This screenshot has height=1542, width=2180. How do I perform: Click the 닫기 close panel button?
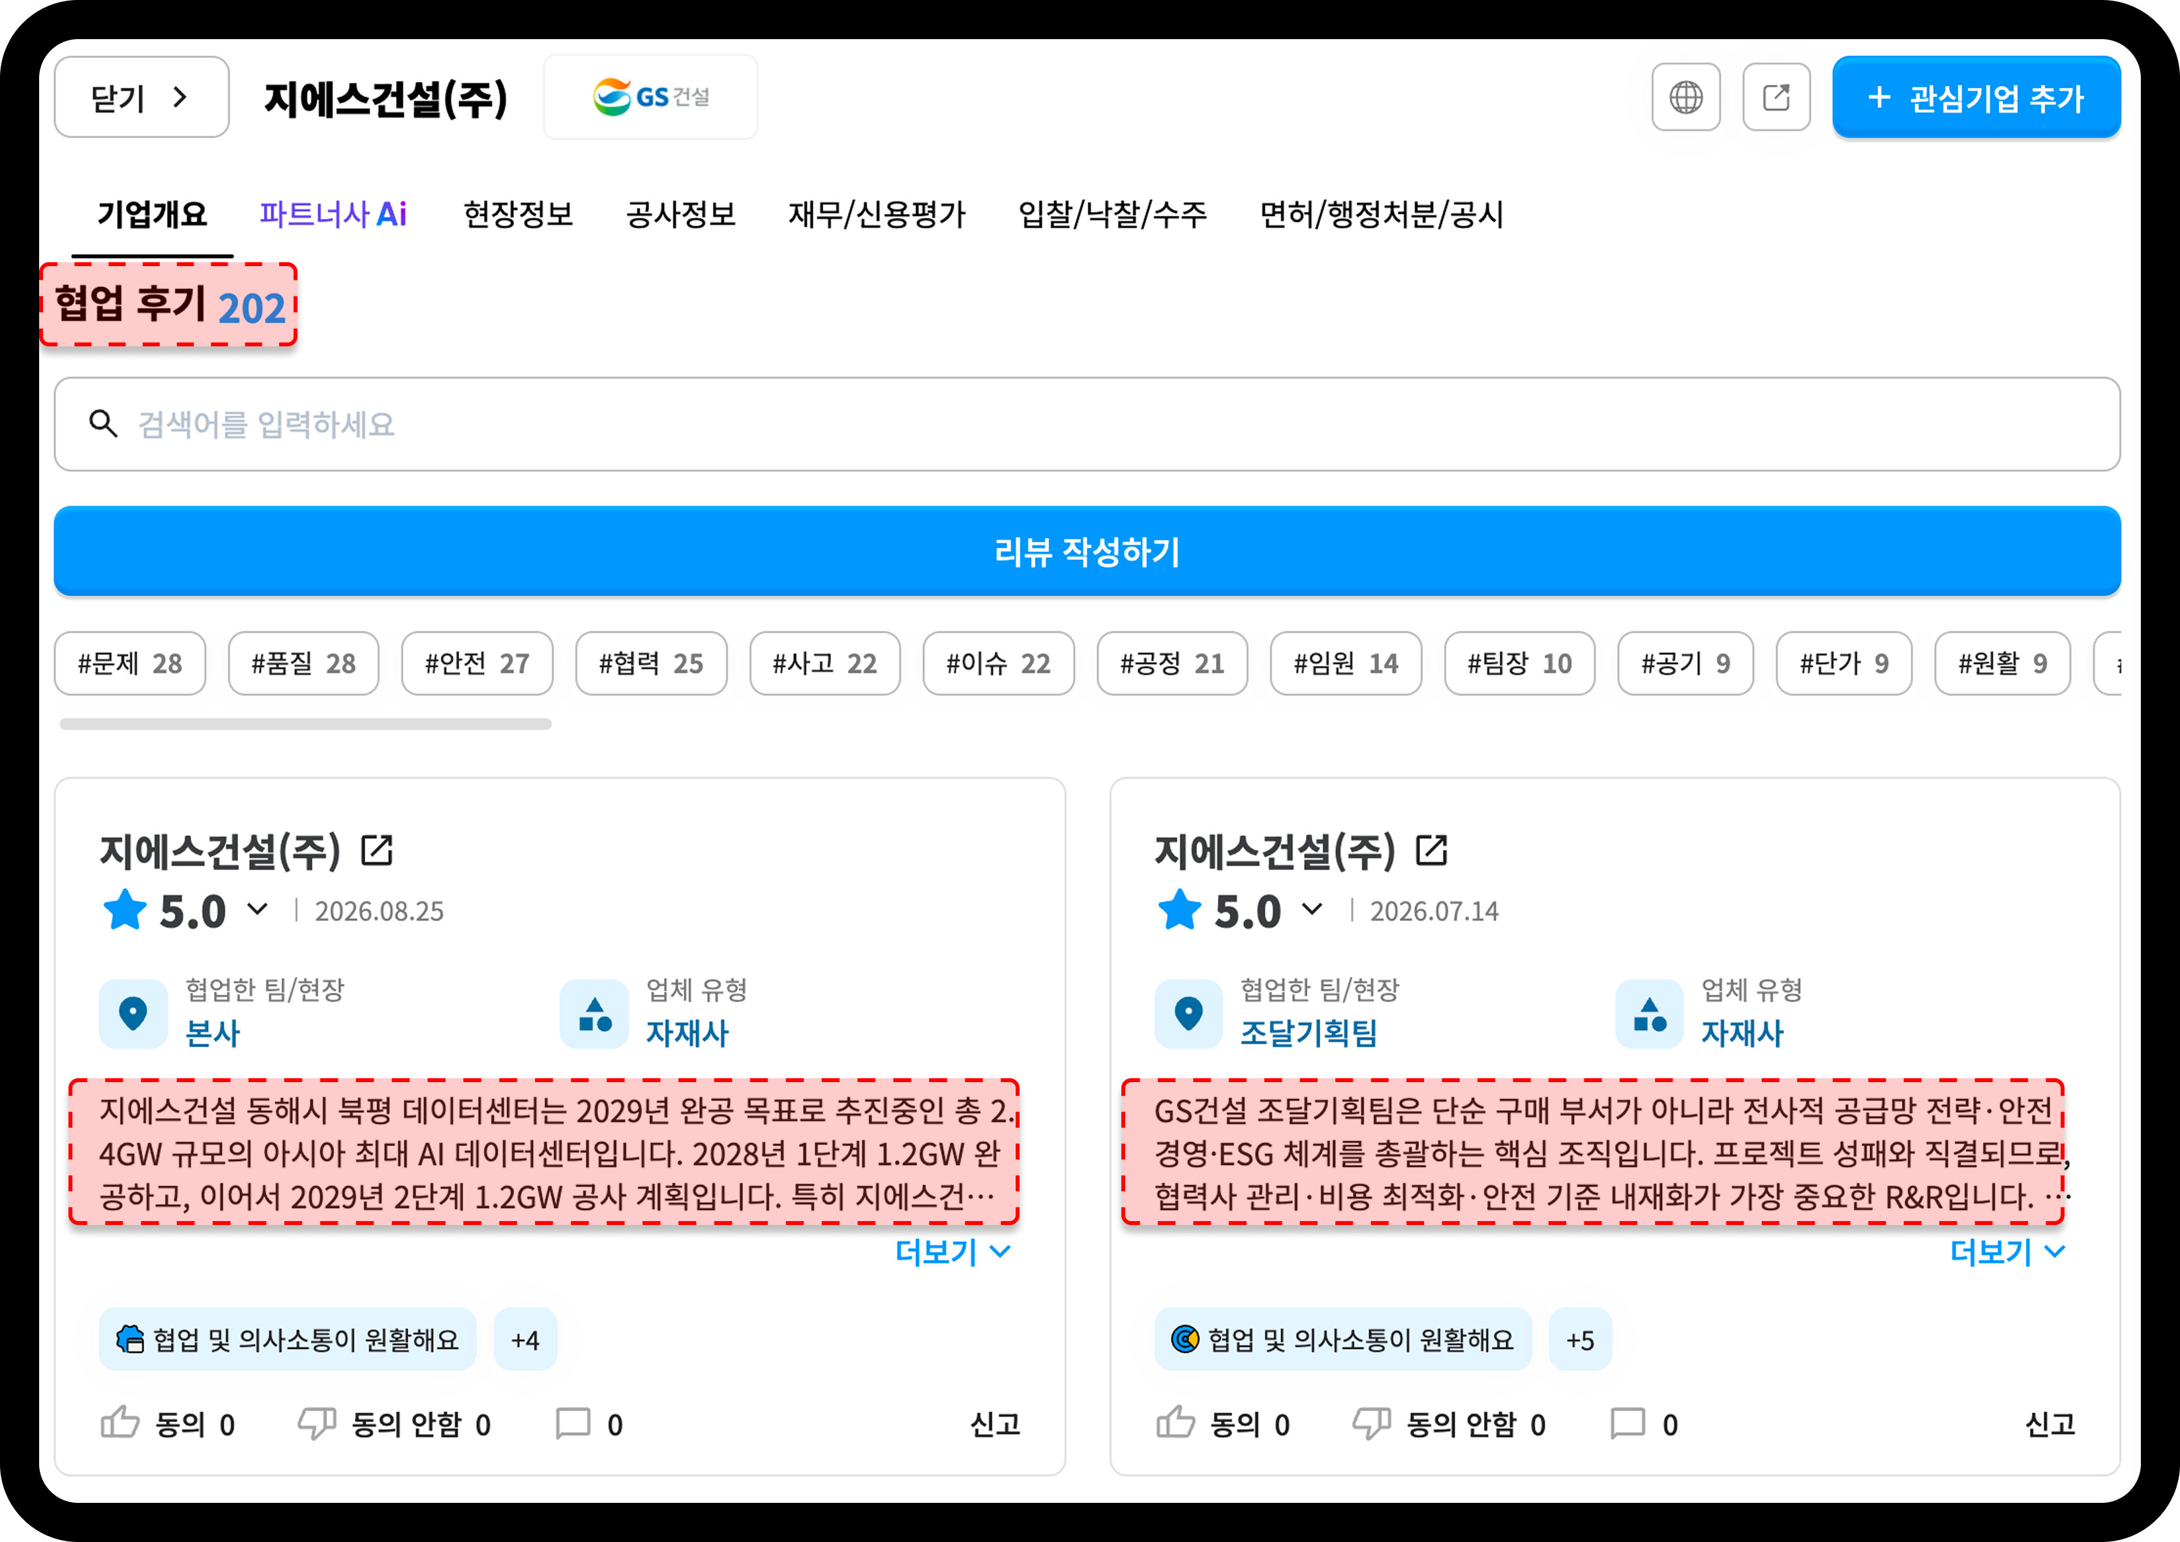[142, 97]
